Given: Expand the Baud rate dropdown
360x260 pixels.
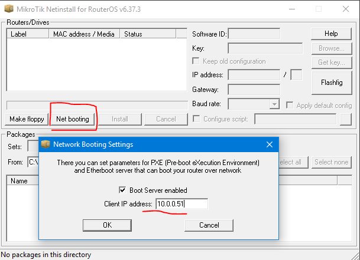Looking at the screenshot, I should tap(274, 104).
